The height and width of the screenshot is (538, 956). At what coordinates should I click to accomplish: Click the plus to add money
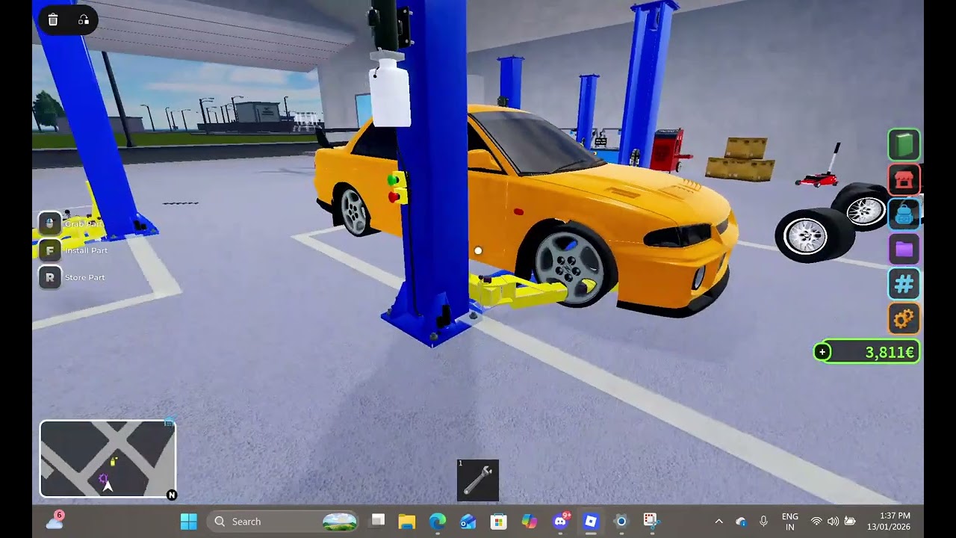(822, 352)
